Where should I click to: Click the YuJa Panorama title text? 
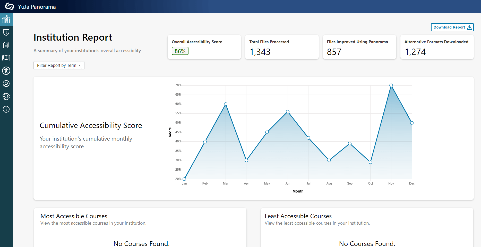[x=37, y=7]
